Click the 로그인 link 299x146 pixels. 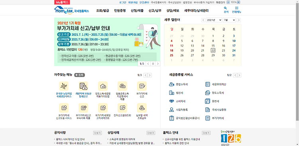pyautogui.click(x=123, y=2)
